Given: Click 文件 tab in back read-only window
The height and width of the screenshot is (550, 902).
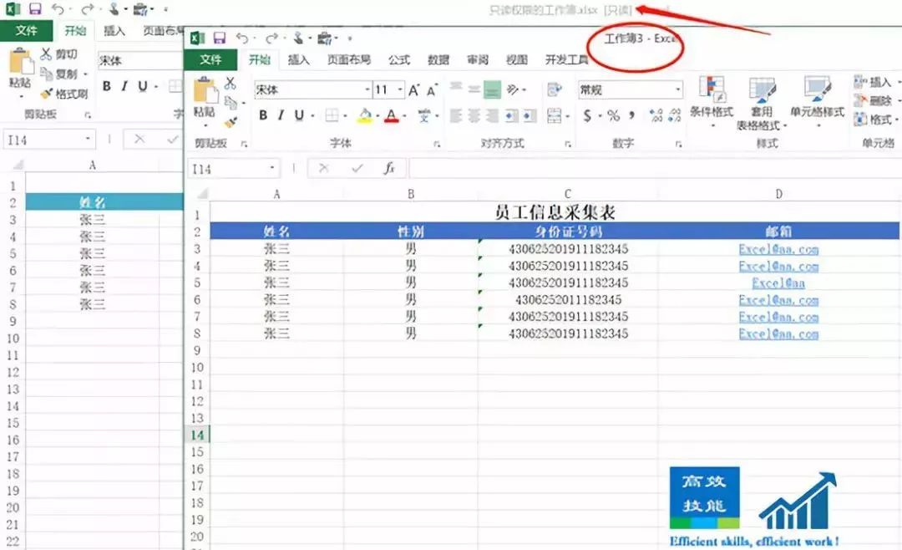Looking at the screenshot, I should 26,31.
